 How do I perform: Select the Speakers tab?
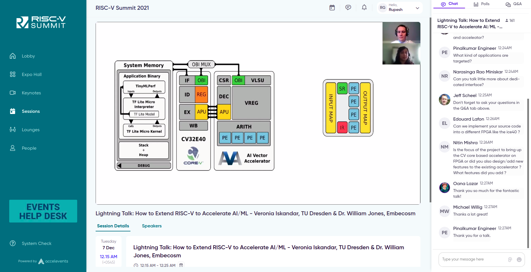point(152,226)
